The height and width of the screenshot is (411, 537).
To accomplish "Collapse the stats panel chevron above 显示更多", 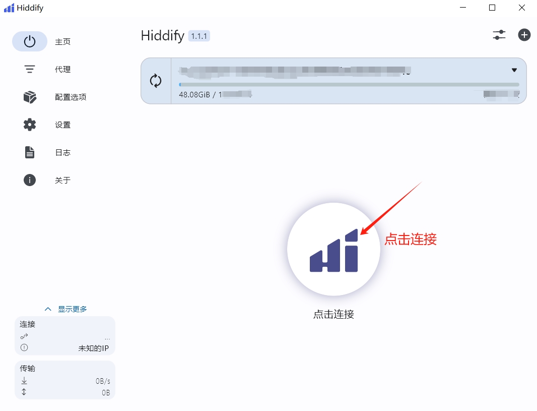I will pos(48,309).
